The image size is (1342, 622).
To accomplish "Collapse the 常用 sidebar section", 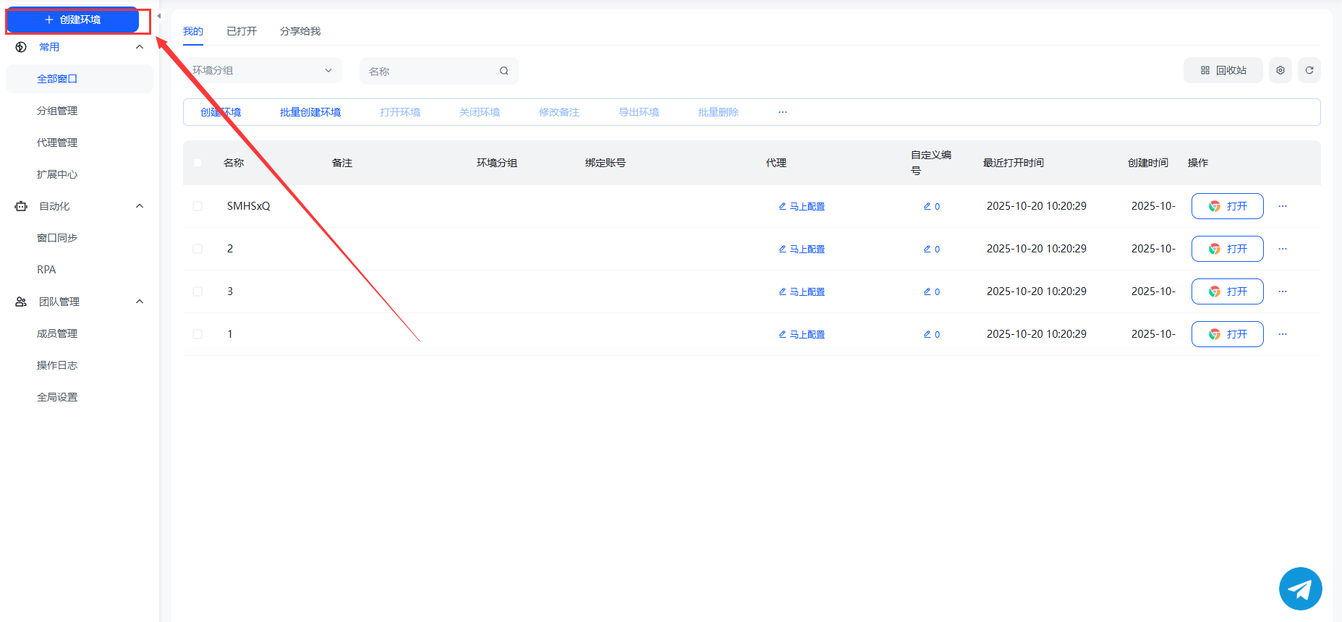I will 140,47.
